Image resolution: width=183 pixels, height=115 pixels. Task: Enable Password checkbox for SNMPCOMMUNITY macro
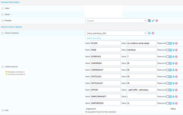point(168,96)
